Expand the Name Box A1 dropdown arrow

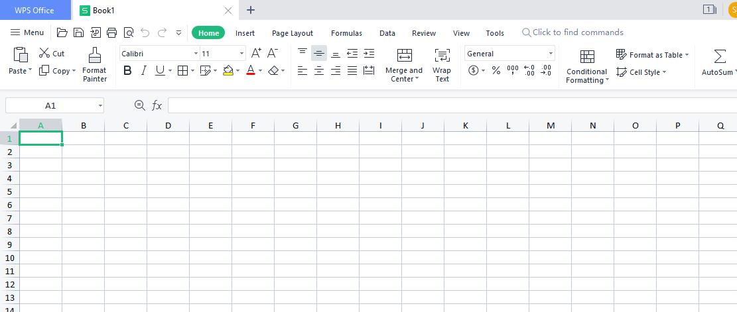(100, 105)
